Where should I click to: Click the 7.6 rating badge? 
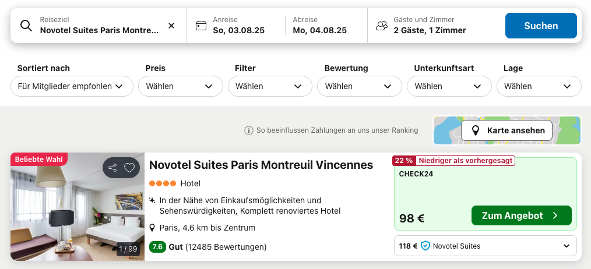[157, 247]
